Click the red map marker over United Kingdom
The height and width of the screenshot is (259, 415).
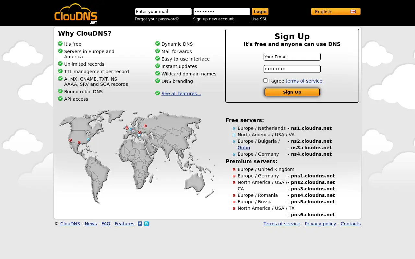[x=127, y=128]
